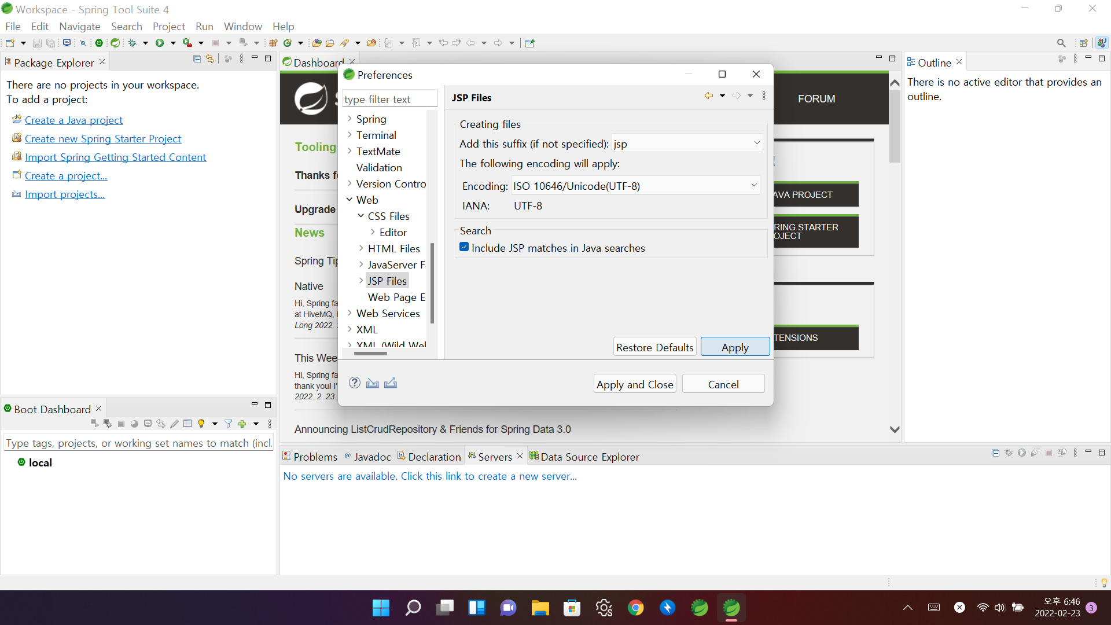Open Google Chrome from the taskbar
Image resolution: width=1111 pixels, height=625 pixels.
coord(635,608)
